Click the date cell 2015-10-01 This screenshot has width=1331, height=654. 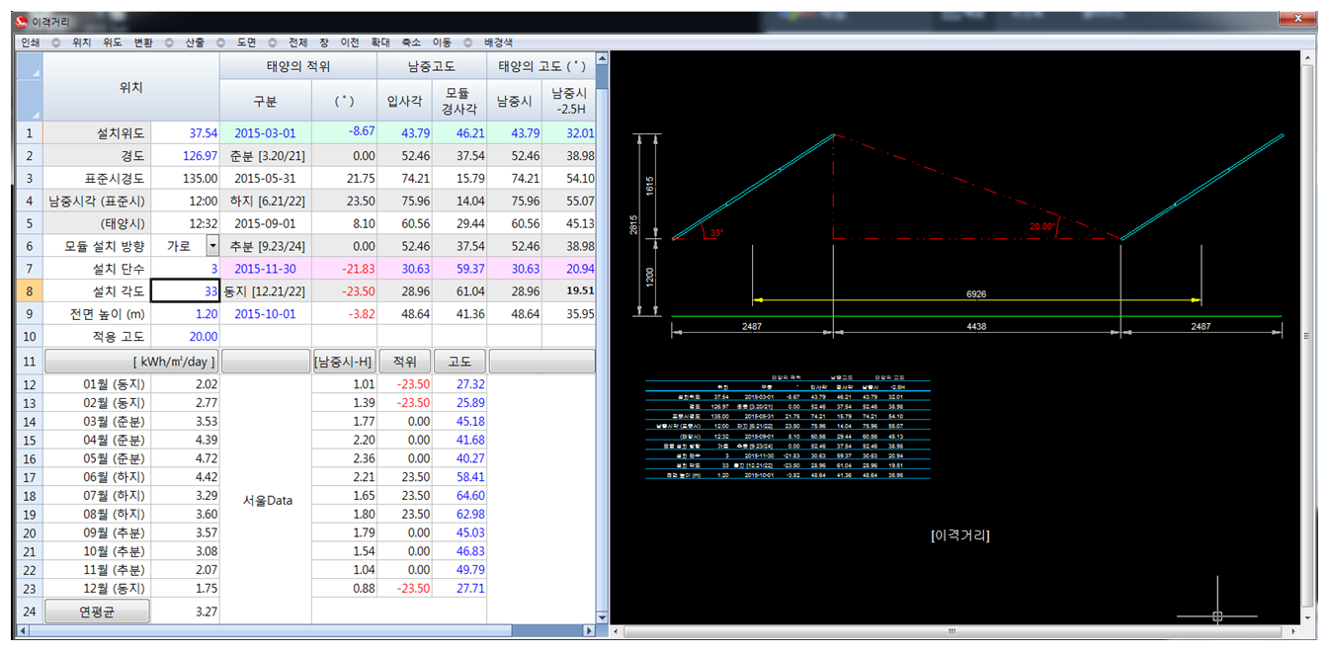265,314
